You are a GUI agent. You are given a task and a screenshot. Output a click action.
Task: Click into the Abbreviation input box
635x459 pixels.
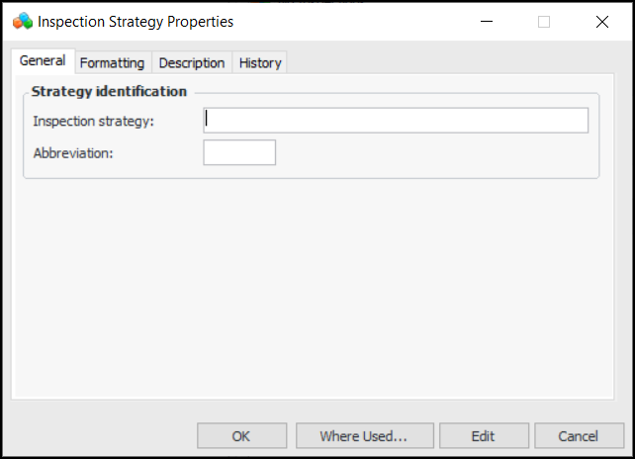(239, 152)
